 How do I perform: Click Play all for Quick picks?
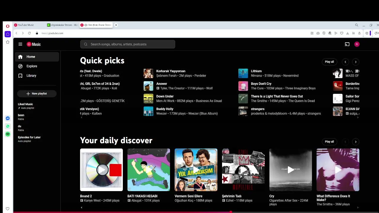(329, 62)
